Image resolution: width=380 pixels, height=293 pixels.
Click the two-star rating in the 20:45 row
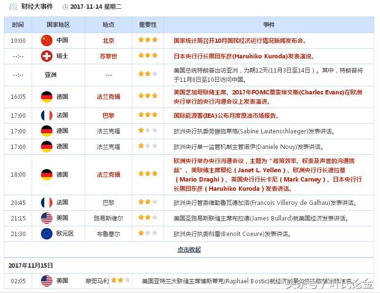[148, 201]
